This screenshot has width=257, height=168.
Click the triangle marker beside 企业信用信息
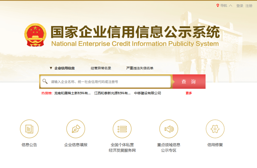pyautogui.click(x=51, y=68)
